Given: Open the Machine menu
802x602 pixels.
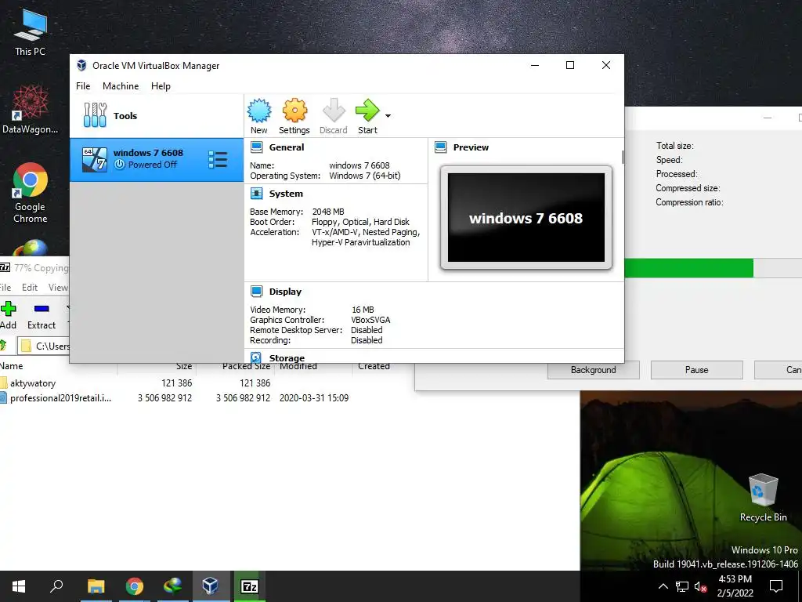Looking at the screenshot, I should [x=121, y=86].
